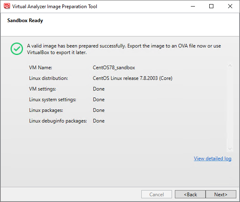
Task: Click the Virtual Analyzer Image Preparation Tool title
Action: point(54,7)
